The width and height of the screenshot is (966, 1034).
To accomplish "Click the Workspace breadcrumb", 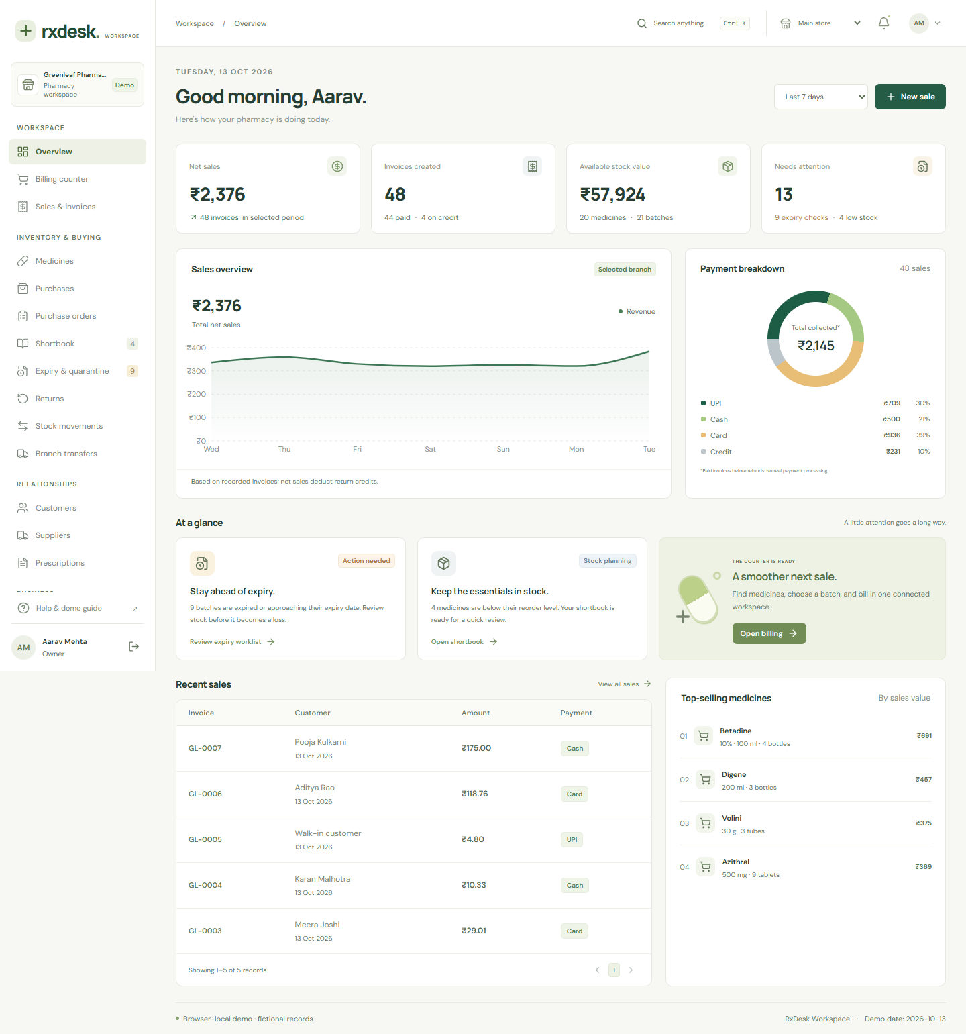I will [x=195, y=23].
